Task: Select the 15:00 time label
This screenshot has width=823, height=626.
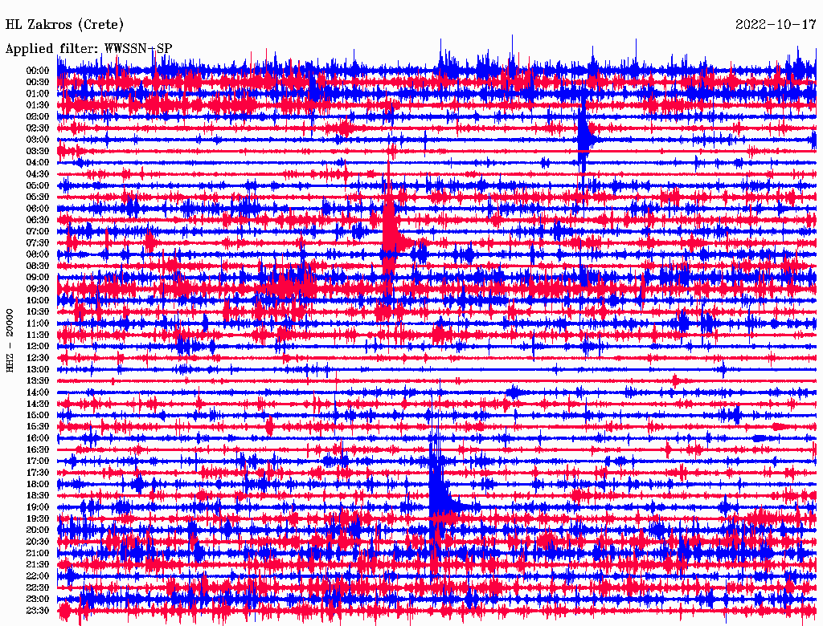Action: [x=38, y=416]
